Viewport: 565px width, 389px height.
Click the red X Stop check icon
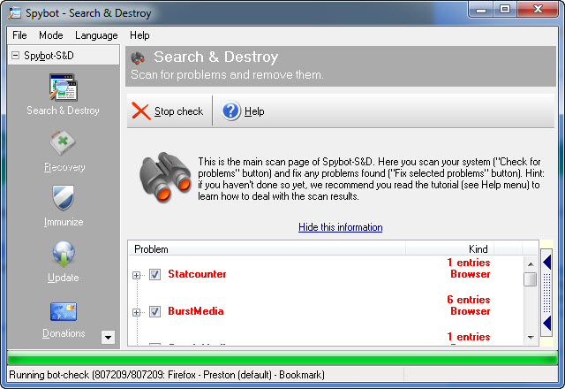coord(140,111)
